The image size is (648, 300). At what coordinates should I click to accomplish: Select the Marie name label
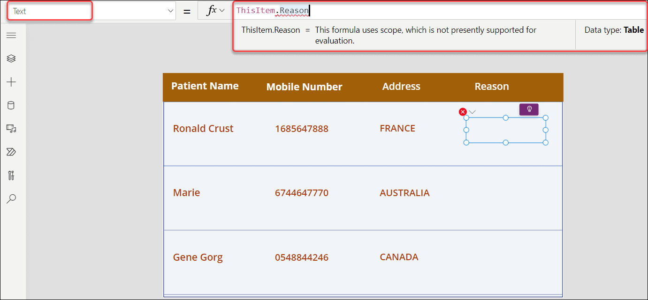pyautogui.click(x=186, y=193)
